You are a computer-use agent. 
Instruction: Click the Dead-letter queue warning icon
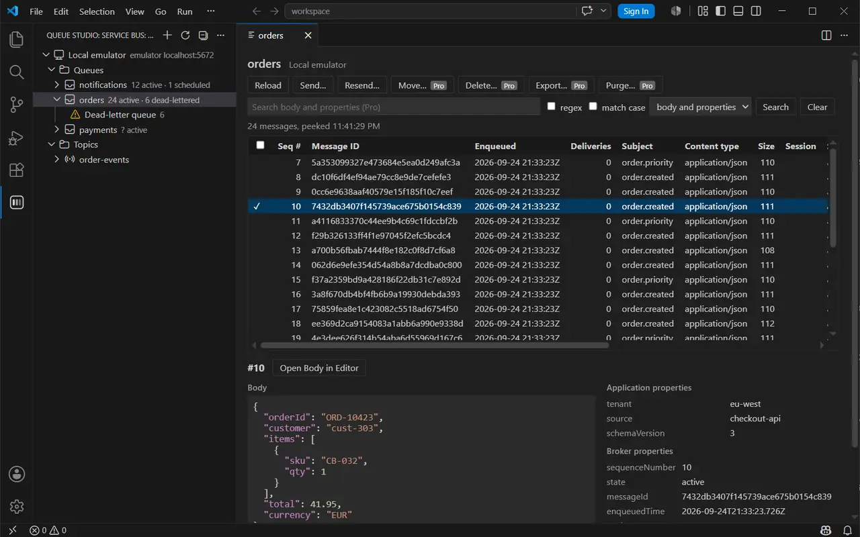pyautogui.click(x=75, y=115)
